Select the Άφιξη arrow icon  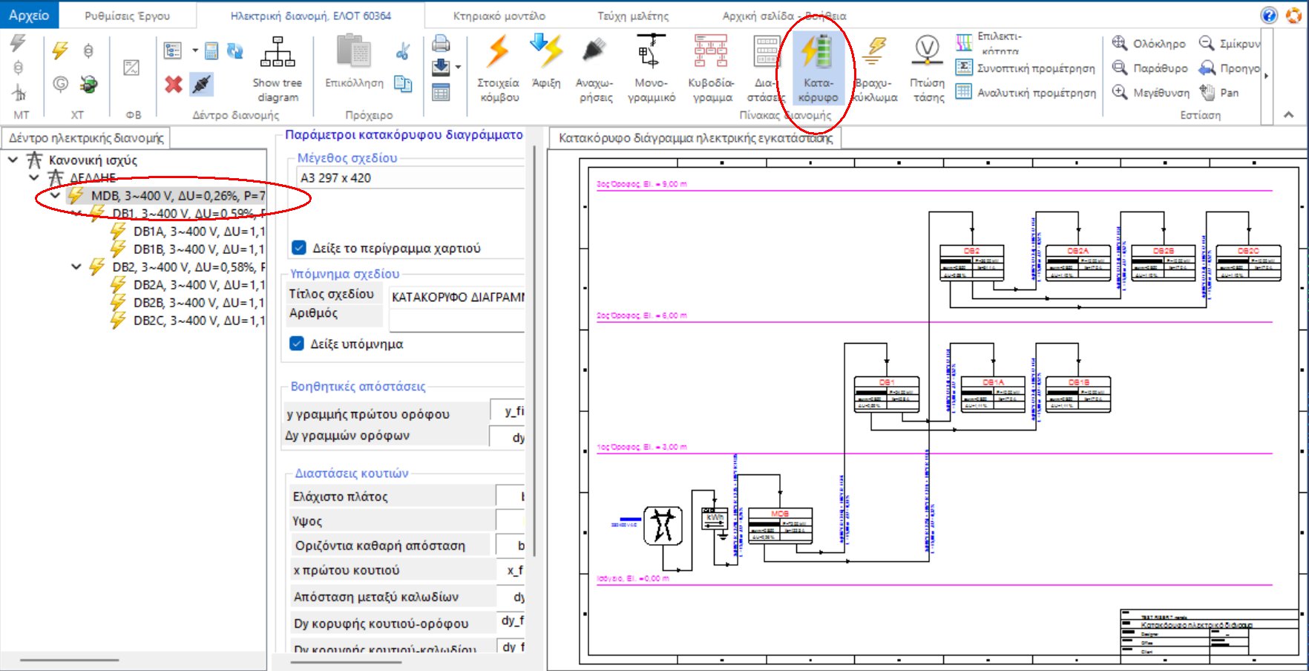(x=547, y=50)
